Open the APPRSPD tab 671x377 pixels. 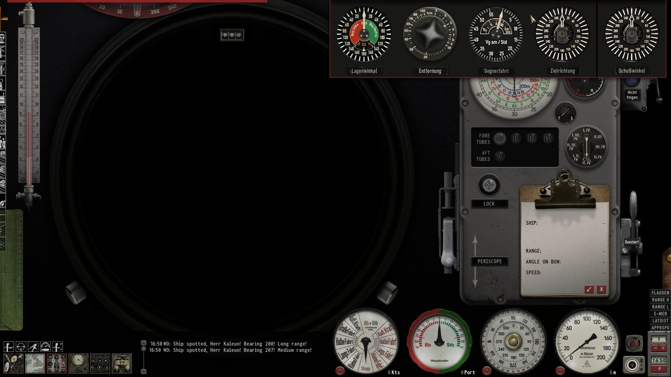660,328
